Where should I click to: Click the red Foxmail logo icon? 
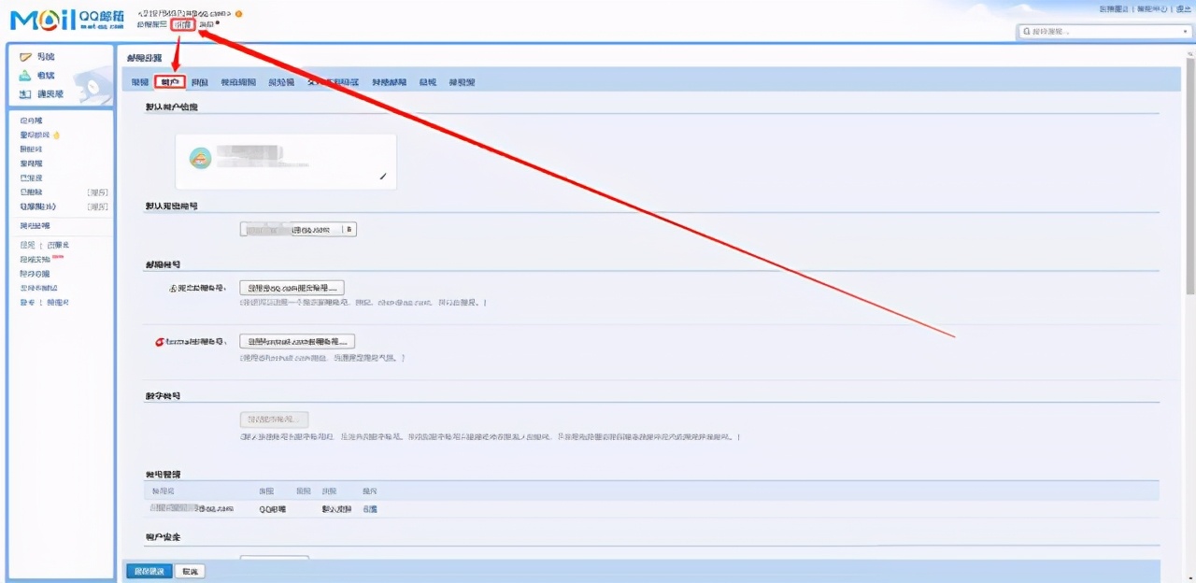pyautogui.click(x=159, y=342)
